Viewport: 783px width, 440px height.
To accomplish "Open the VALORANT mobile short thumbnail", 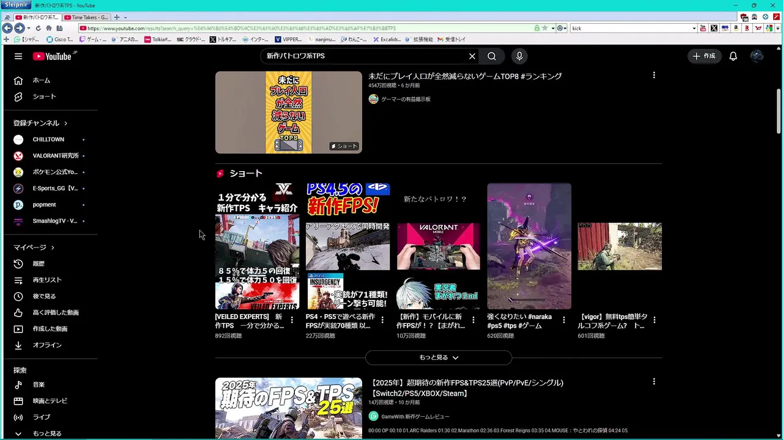I will 438,246.
